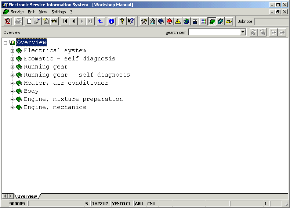Select Ecomatic - self diagnosis entry
Viewport: 290px width, 208px height.
coord(69,59)
